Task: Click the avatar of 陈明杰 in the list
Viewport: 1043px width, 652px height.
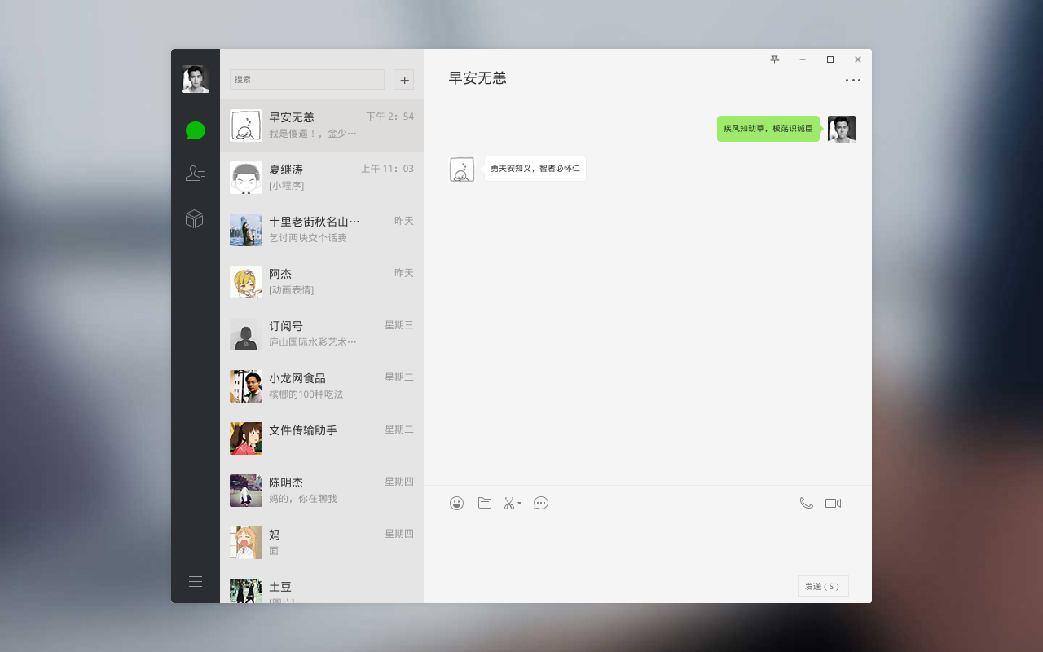Action: pos(246,491)
